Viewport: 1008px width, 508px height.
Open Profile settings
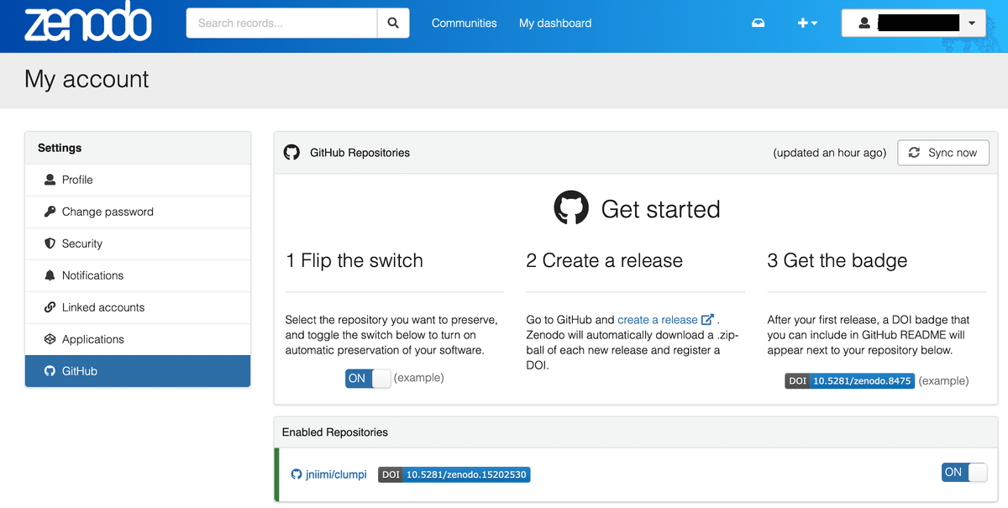pyautogui.click(x=77, y=180)
